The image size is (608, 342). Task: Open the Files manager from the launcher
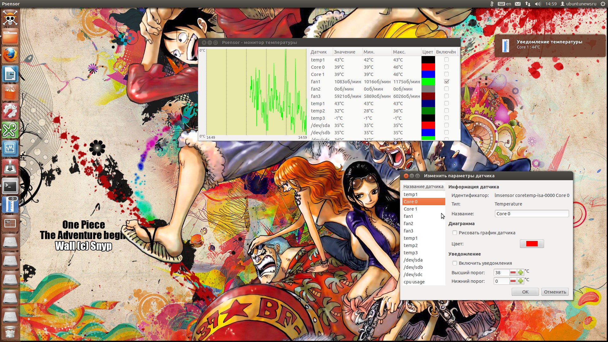coord(10,37)
